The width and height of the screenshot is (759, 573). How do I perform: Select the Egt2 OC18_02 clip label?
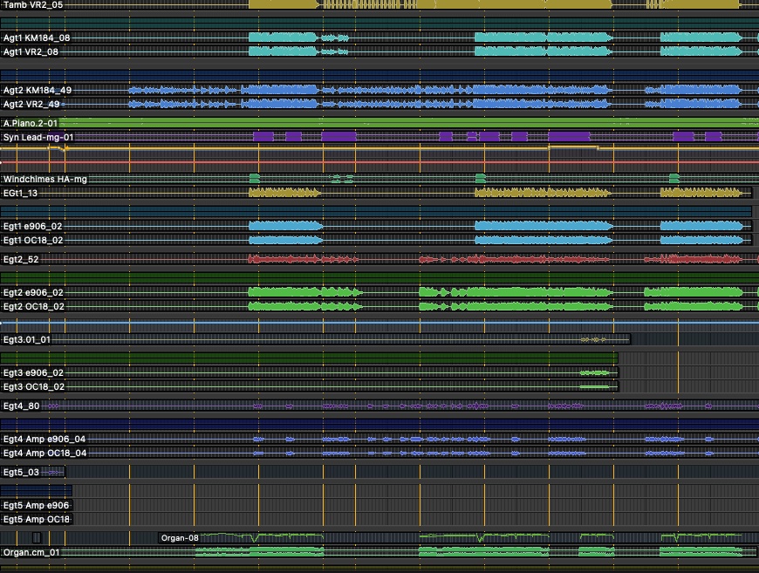pos(33,306)
